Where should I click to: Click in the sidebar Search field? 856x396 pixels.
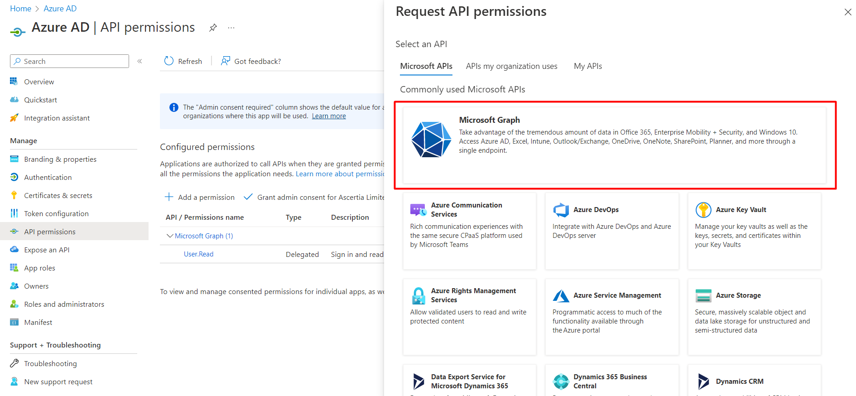click(x=69, y=61)
